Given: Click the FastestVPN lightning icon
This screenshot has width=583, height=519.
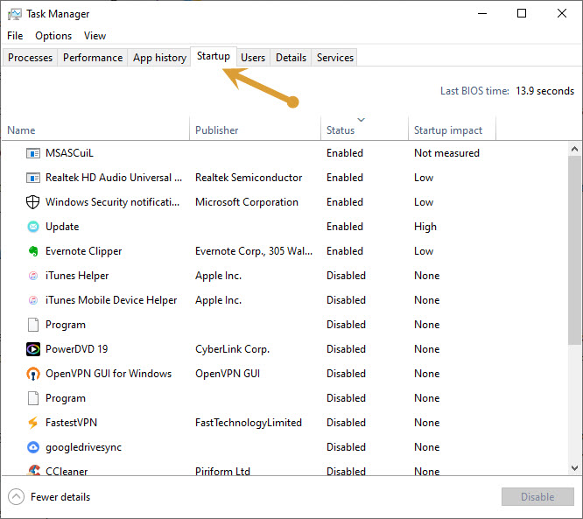Looking at the screenshot, I should (x=33, y=423).
